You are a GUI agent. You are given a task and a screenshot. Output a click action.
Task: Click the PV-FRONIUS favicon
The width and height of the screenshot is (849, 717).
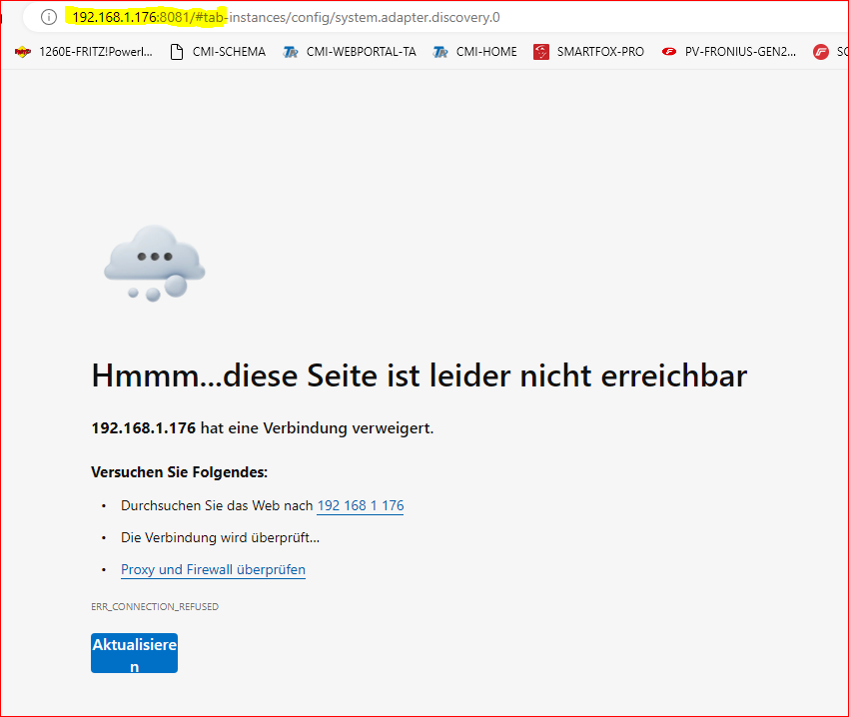pyautogui.click(x=669, y=52)
